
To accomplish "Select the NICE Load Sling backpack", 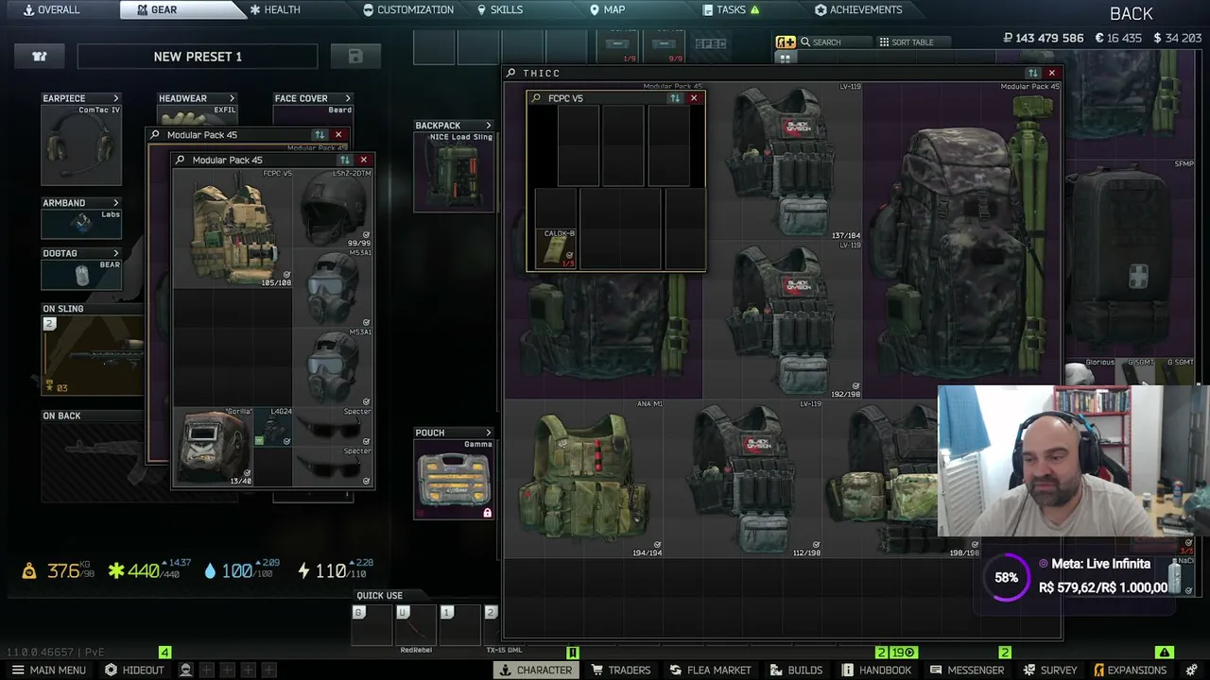I will pos(454,171).
